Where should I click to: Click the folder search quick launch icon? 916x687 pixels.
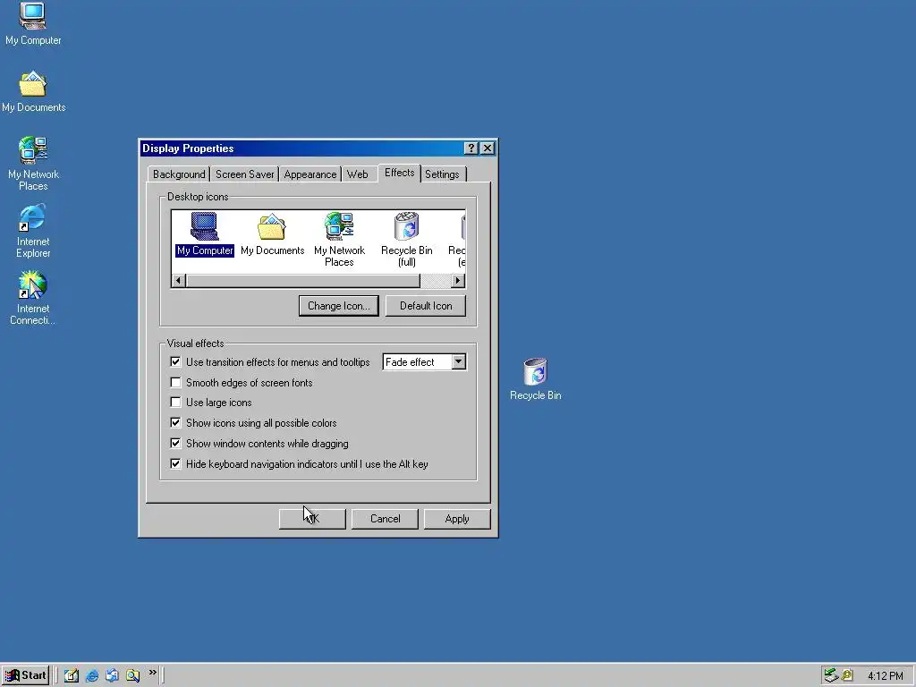pyautogui.click(x=132, y=675)
